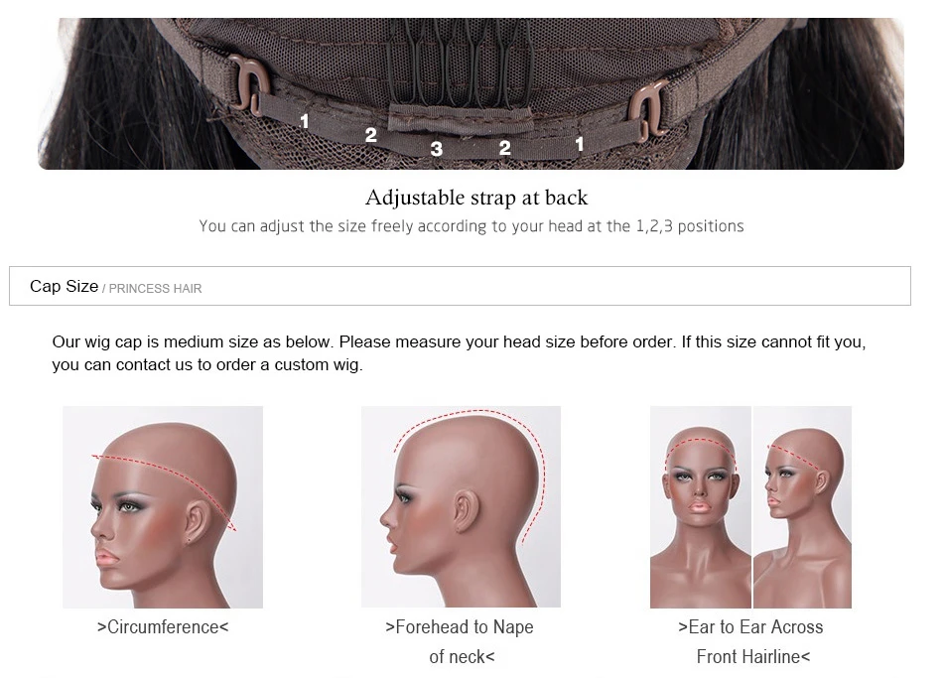Image resolution: width=943 pixels, height=678 pixels.
Task: Click the Forehead to Nape of neck caption
Action: point(460,641)
